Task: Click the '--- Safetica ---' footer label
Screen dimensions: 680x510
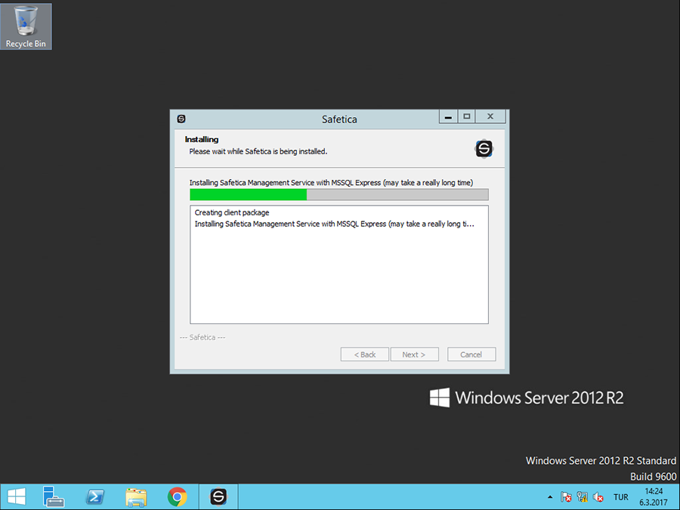Action: coord(202,337)
